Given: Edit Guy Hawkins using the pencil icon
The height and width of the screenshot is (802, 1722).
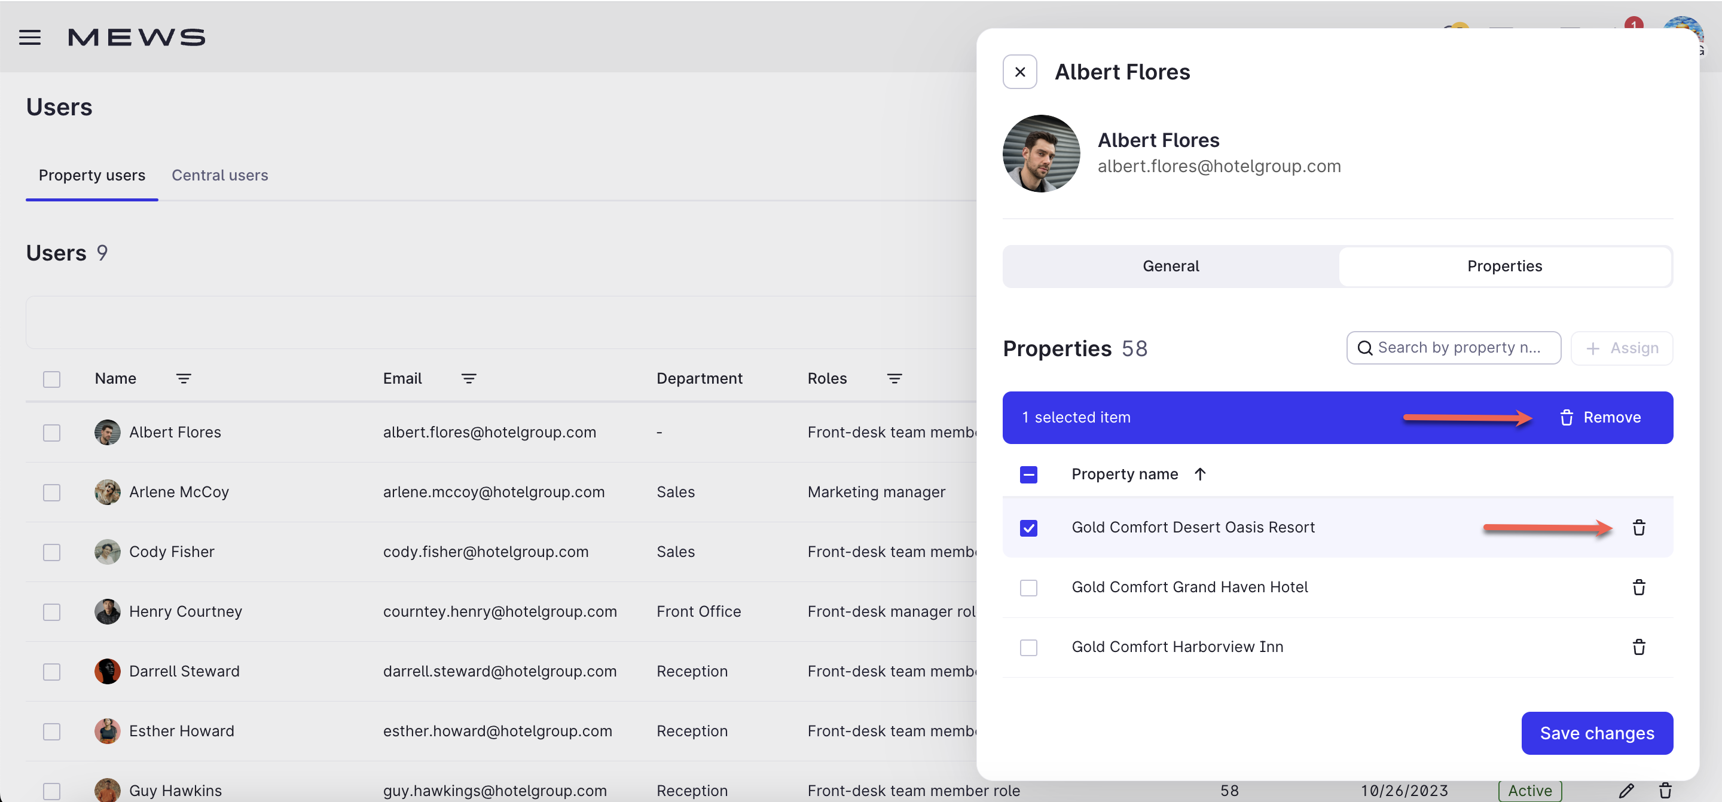Looking at the screenshot, I should [x=1626, y=791].
